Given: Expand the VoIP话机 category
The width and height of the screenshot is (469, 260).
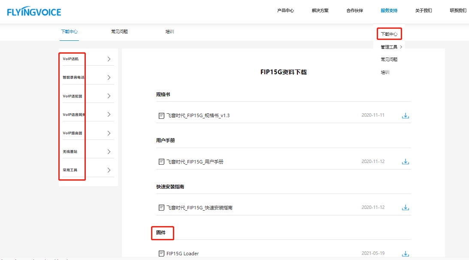Looking at the screenshot, I should pyautogui.click(x=109, y=59).
